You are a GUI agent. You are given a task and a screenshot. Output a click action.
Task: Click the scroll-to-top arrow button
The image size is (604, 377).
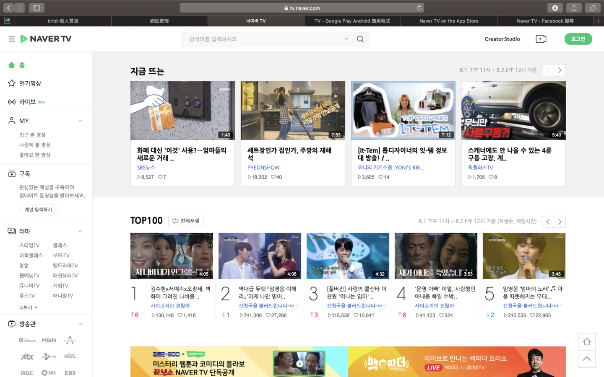coord(587,359)
